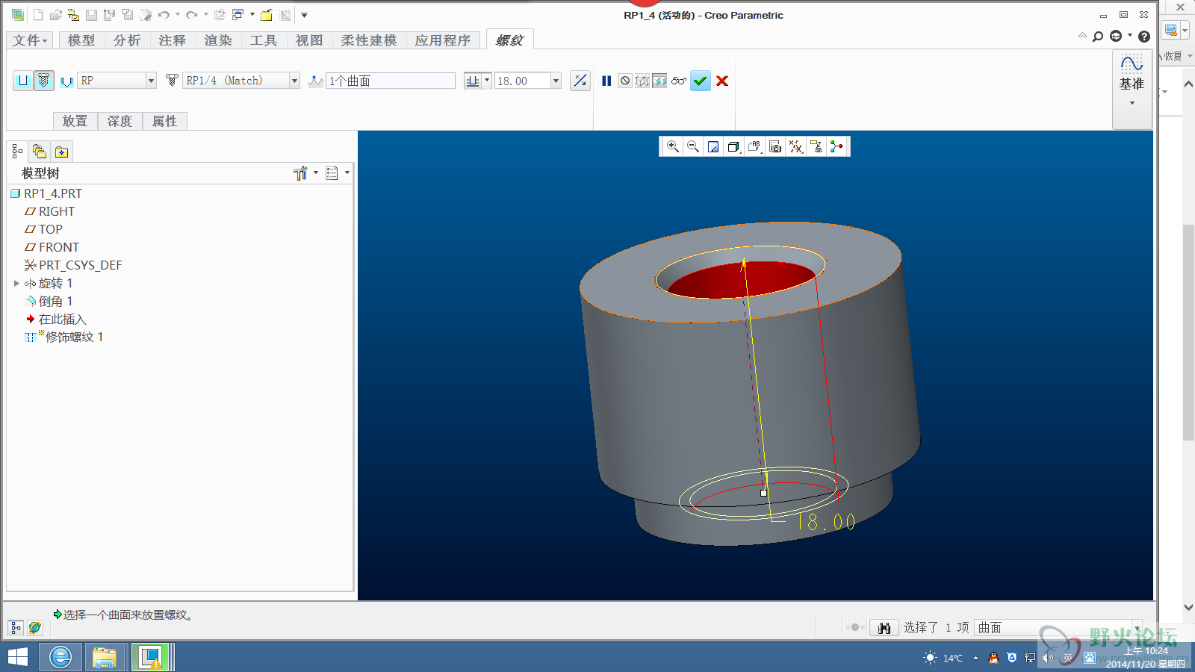Select the standard thread type button
The height and width of the screenshot is (672, 1195).
pyautogui.click(x=44, y=81)
